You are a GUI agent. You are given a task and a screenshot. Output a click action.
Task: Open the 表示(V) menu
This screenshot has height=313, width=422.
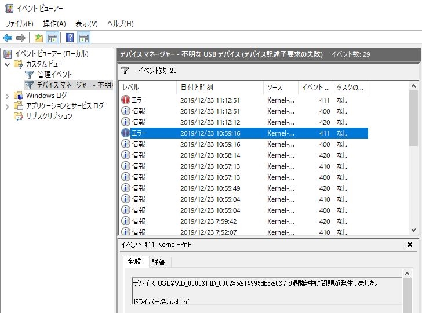click(x=86, y=24)
